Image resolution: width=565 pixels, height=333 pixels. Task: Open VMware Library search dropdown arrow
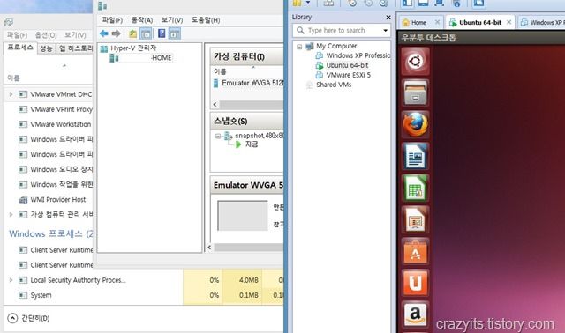coord(385,31)
